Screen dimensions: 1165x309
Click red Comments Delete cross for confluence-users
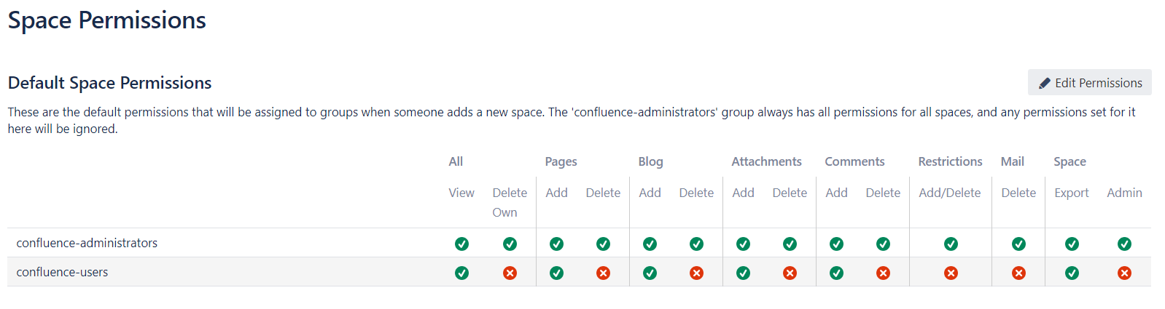[883, 273]
